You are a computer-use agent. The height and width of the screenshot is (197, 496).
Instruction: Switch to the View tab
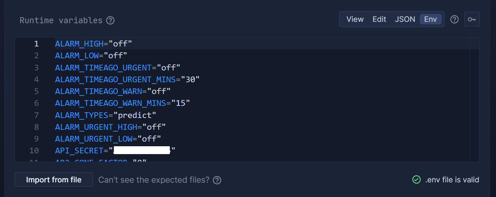pyautogui.click(x=355, y=19)
